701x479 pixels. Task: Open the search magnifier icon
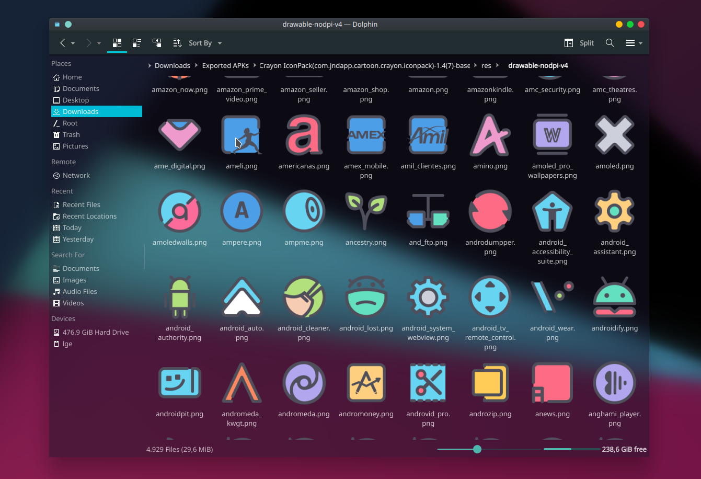click(610, 43)
